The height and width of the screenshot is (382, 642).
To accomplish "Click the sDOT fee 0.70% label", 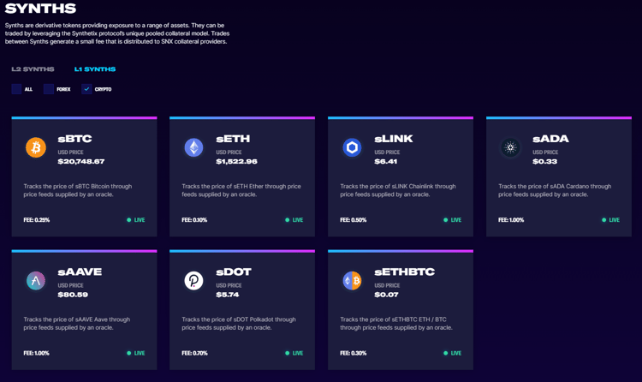I will [194, 353].
